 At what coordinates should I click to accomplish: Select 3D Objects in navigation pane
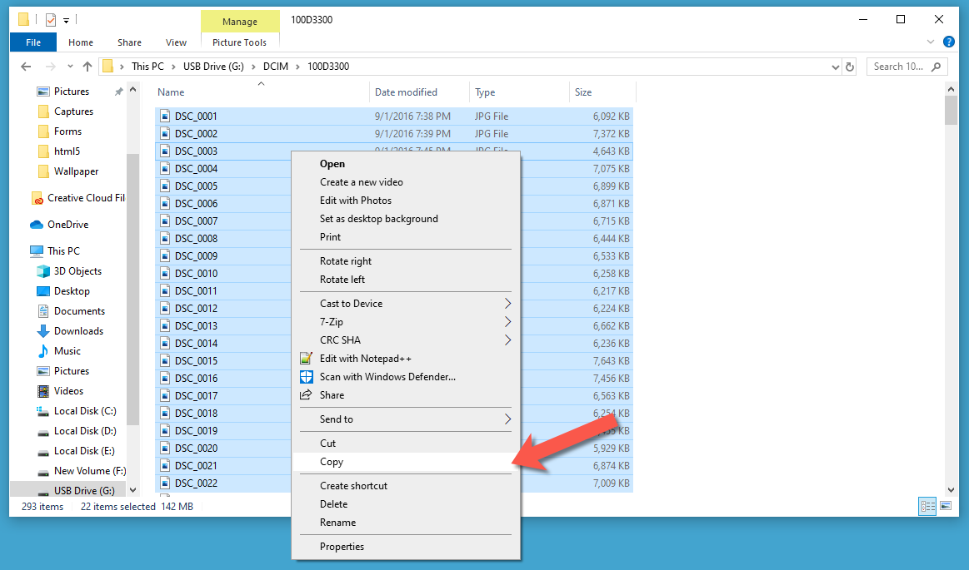tap(77, 271)
